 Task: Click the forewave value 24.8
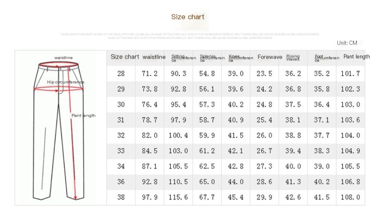click(264, 104)
